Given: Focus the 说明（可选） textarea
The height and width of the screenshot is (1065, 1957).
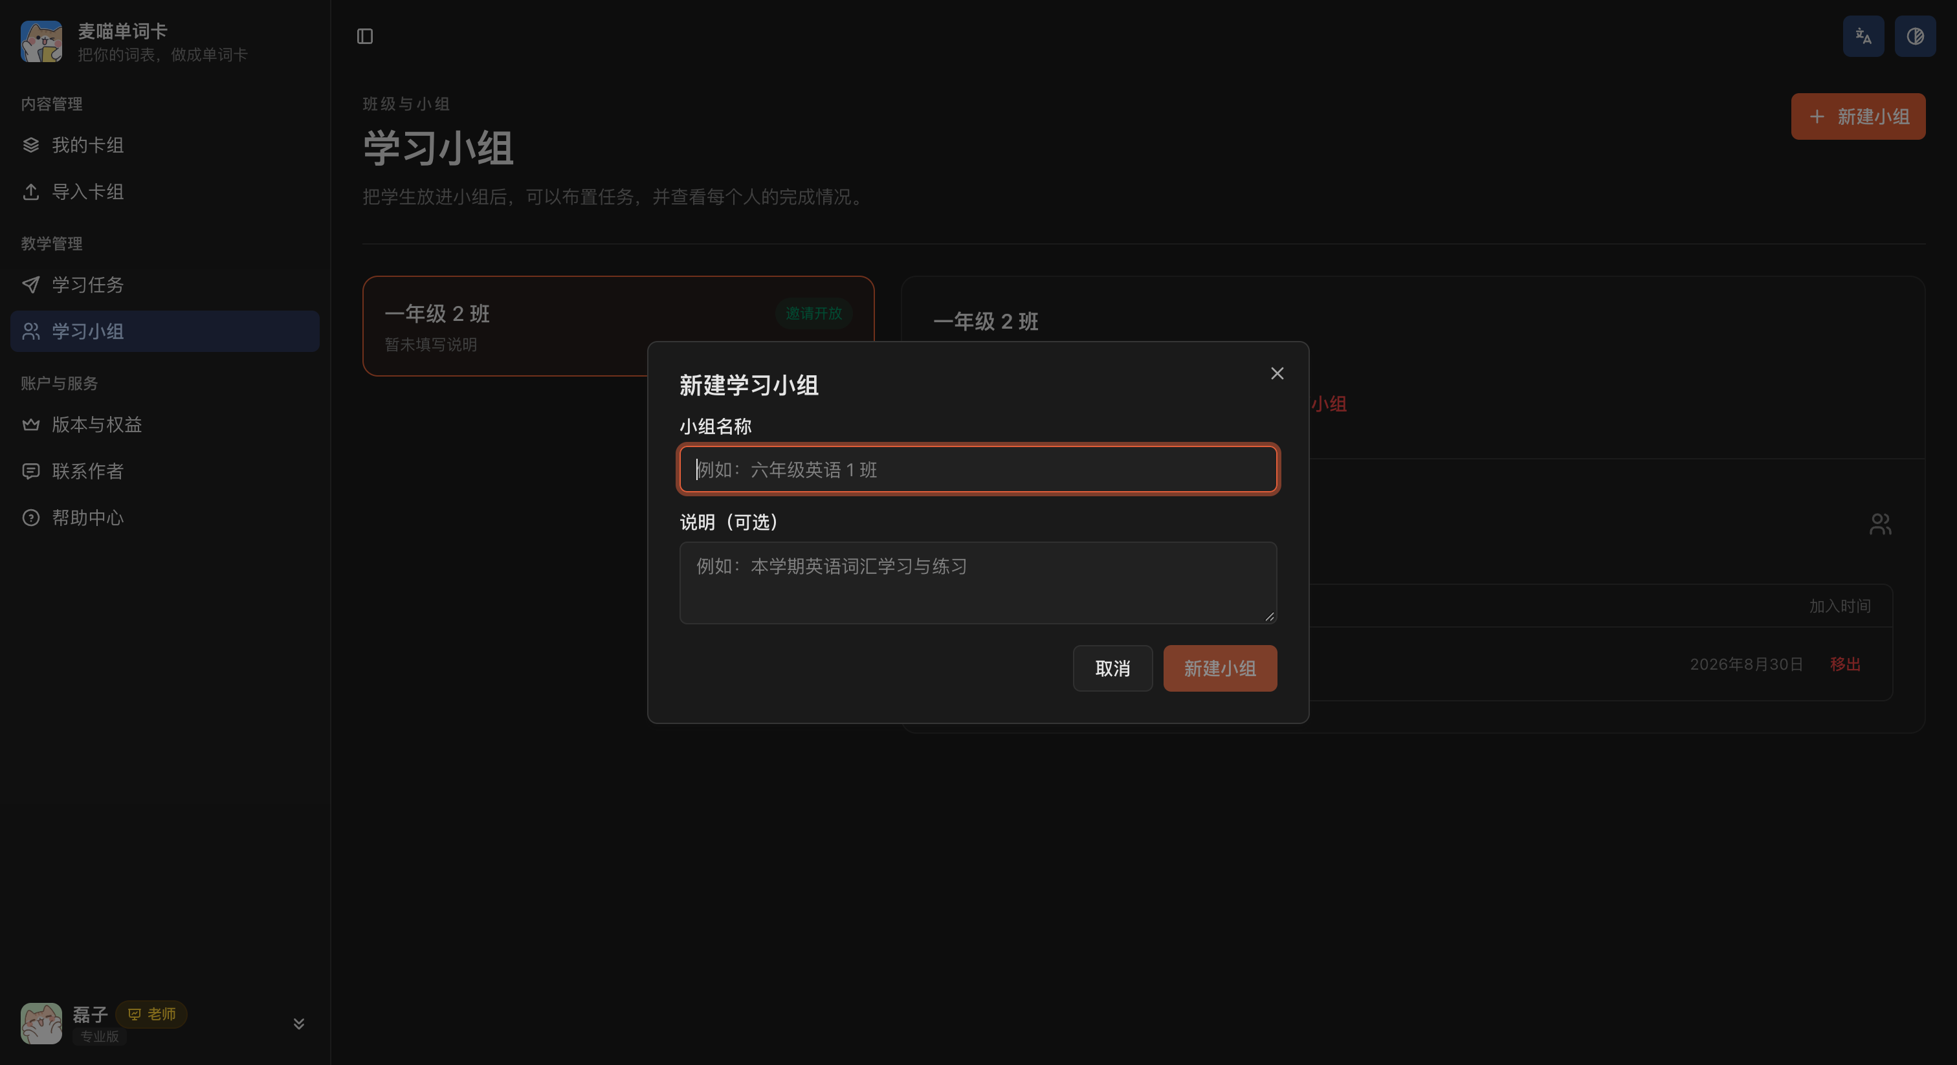Looking at the screenshot, I should pos(978,582).
